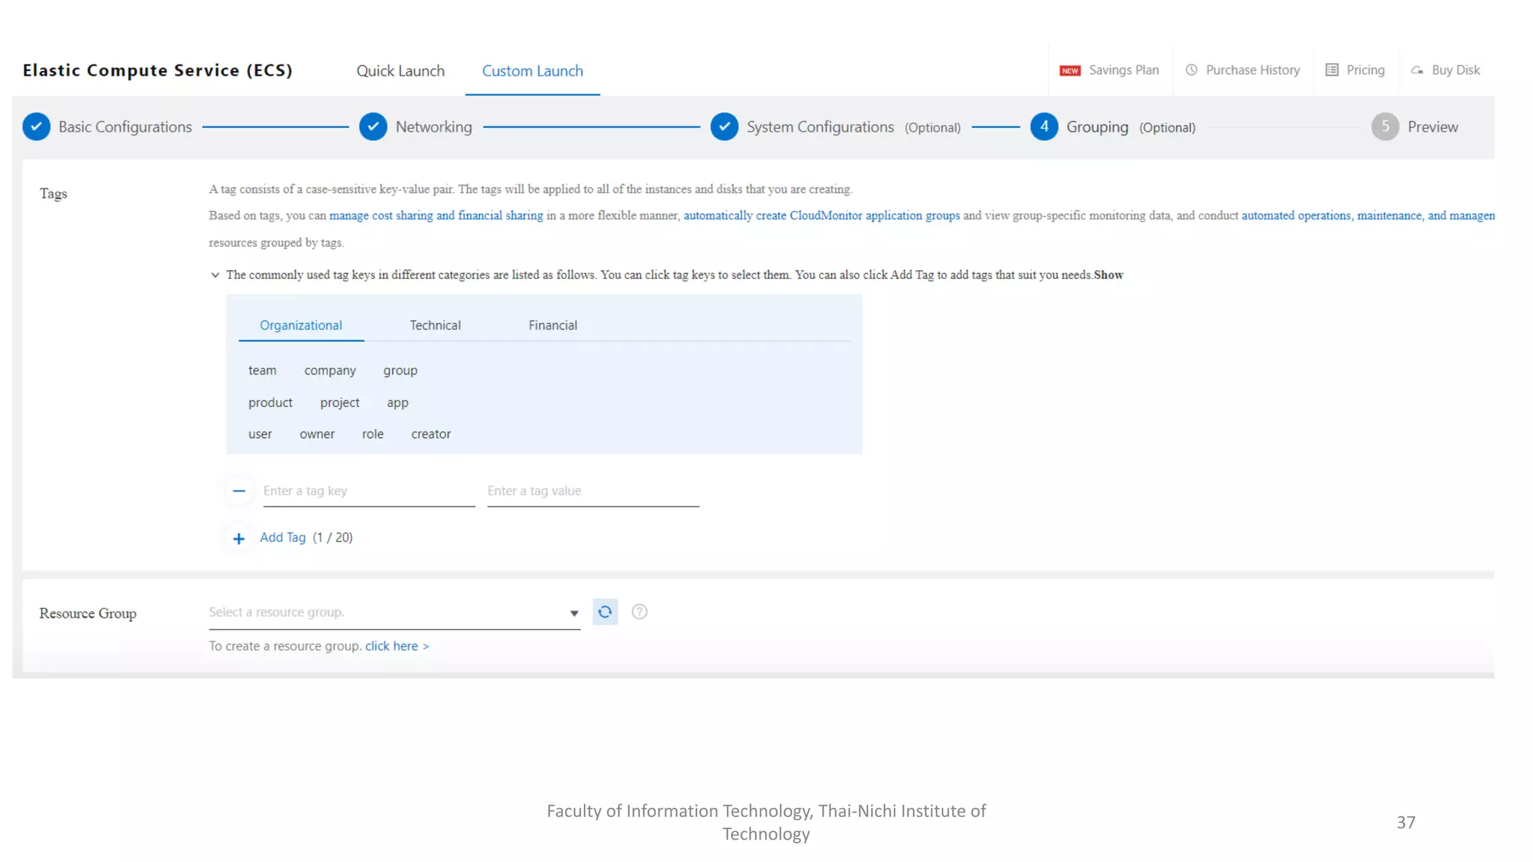Click the resource group help question icon
This screenshot has width=1533, height=862.
tap(639, 612)
